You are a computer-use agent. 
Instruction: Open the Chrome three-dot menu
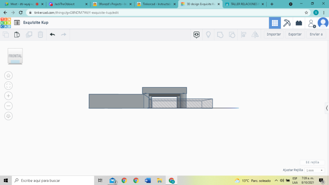[324, 13]
